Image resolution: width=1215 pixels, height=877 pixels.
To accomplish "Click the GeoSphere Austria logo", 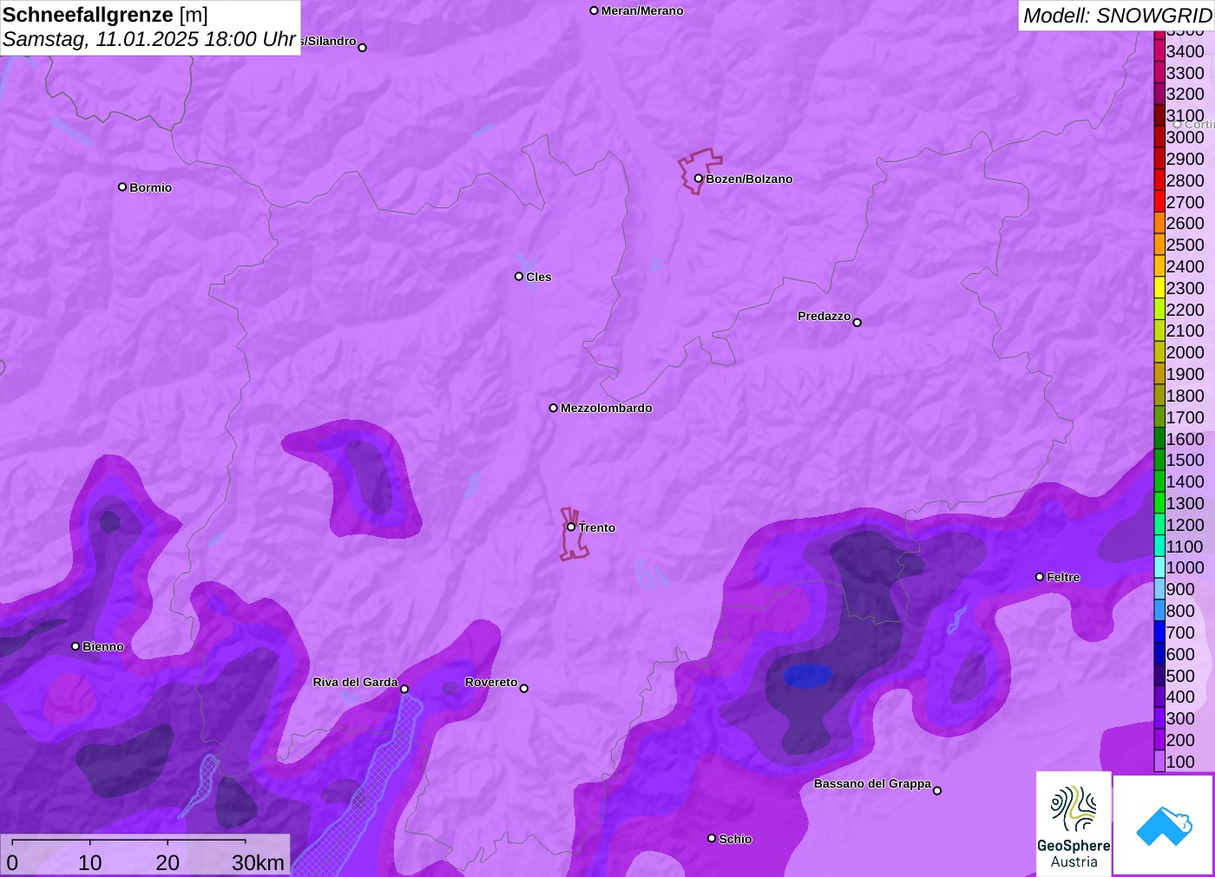I will [1074, 824].
